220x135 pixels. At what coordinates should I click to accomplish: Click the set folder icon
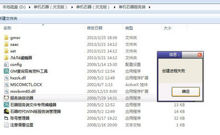pyautogui.click(x=6, y=51)
